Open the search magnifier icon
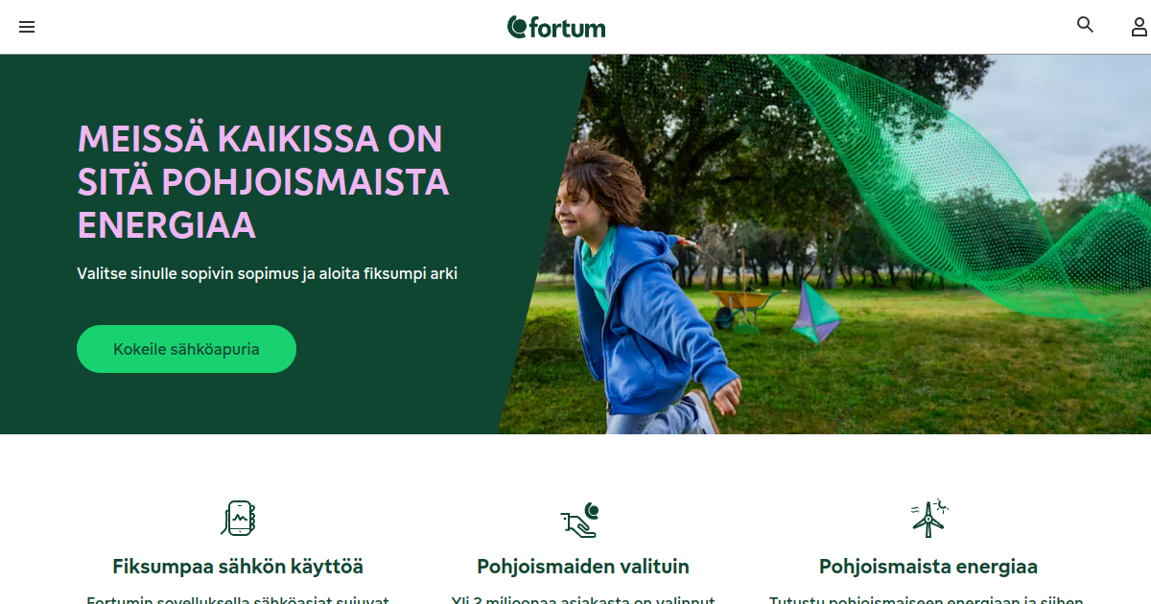The height and width of the screenshot is (604, 1151). point(1085,25)
